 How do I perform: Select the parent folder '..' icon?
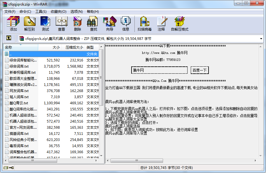7,54
